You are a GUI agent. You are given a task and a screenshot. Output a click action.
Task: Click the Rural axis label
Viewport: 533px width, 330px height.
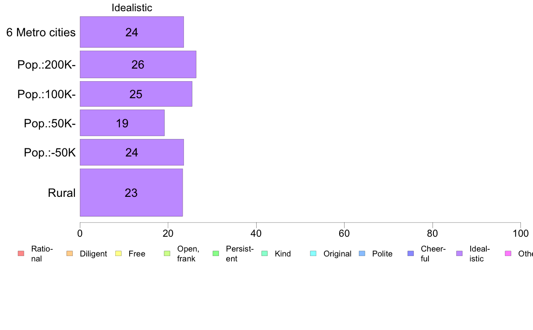[61, 193]
